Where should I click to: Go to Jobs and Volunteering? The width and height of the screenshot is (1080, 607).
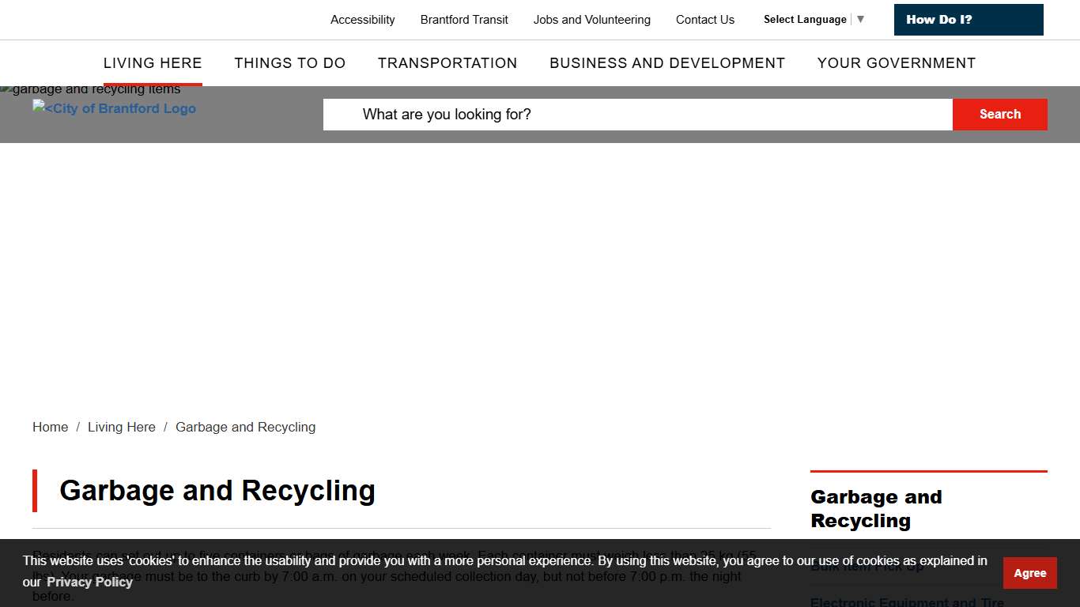[x=592, y=19]
